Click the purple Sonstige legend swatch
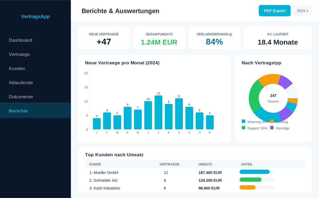The width and height of the screenshot is (319, 198). [x=272, y=128]
